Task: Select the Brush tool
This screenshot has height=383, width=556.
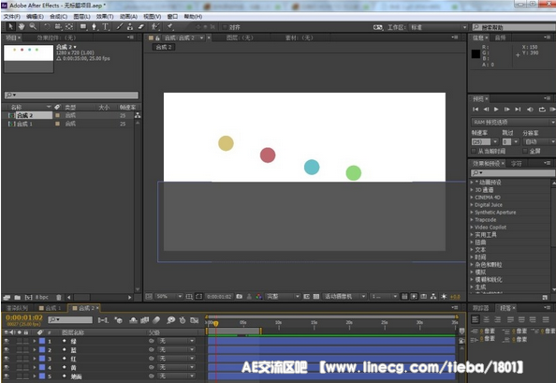Action: 120,26
